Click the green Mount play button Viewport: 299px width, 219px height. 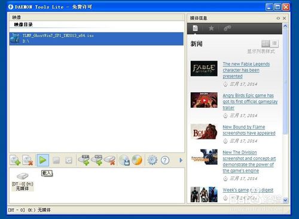tap(42, 160)
